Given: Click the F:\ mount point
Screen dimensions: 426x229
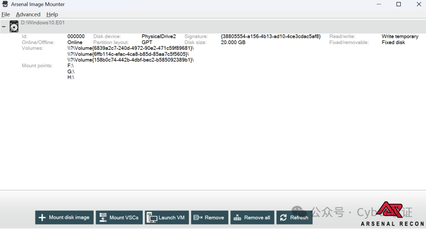Looking at the screenshot, I should click(71, 66).
